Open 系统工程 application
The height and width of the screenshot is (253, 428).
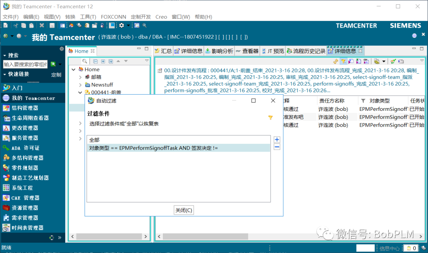[33, 188]
